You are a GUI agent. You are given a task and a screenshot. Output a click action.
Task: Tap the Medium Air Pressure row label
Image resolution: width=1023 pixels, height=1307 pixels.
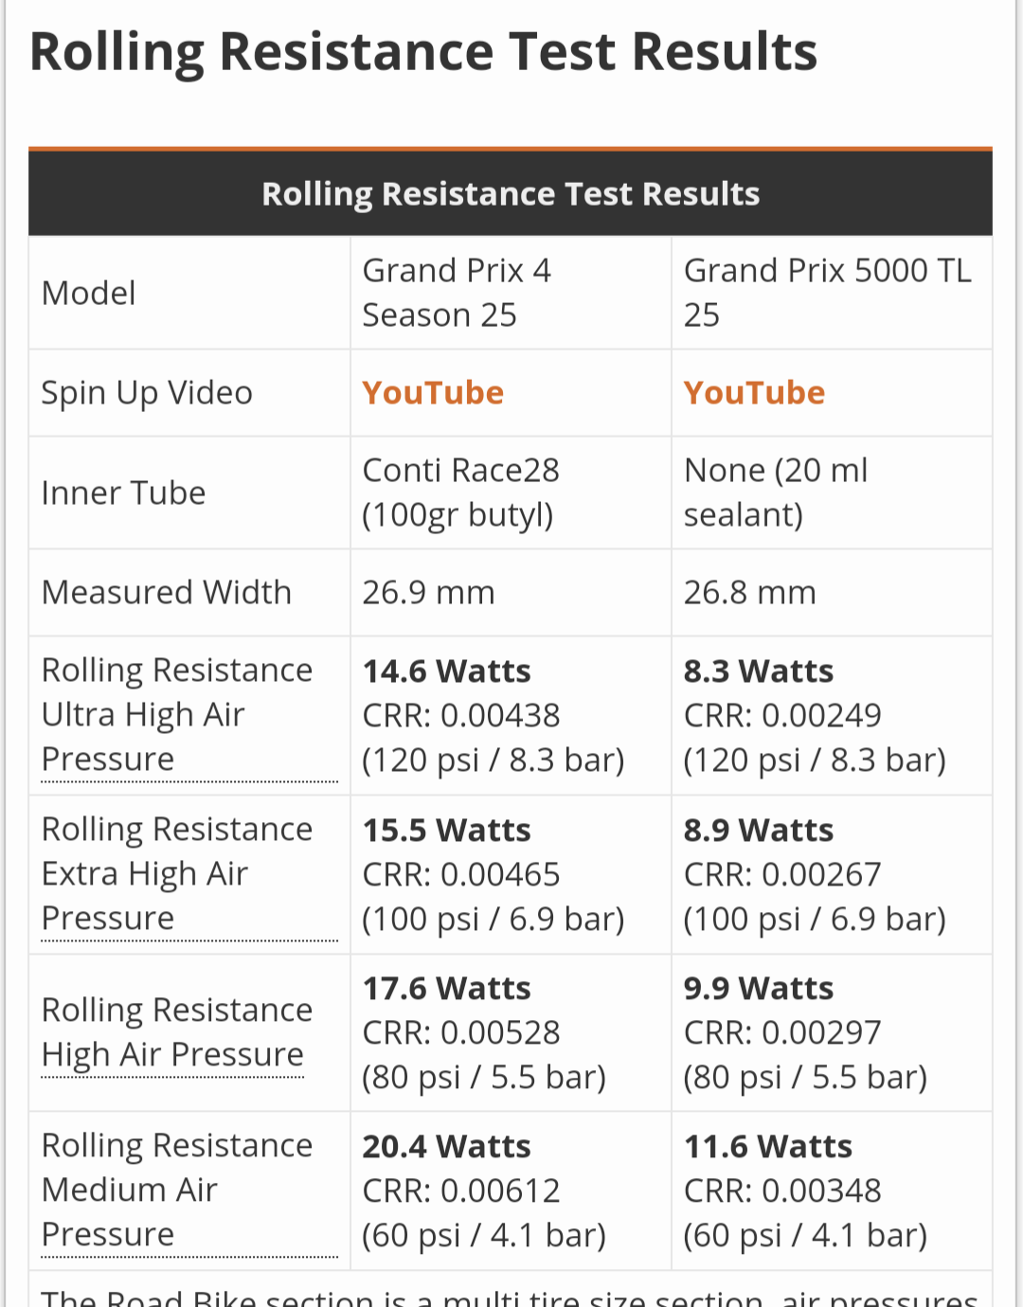[x=177, y=1190]
